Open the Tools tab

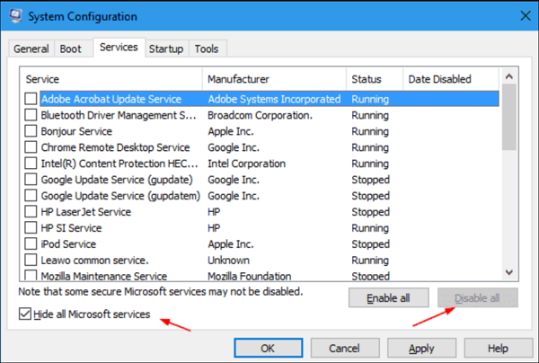click(x=206, y=49)
